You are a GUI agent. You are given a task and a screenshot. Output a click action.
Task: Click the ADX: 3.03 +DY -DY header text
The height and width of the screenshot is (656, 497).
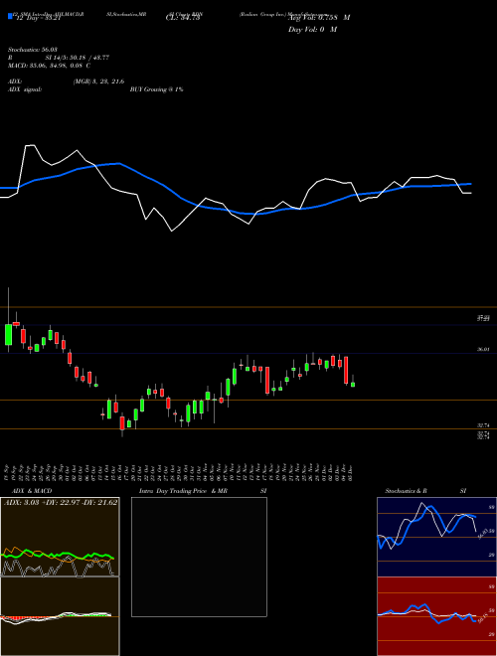coord(61,502)
